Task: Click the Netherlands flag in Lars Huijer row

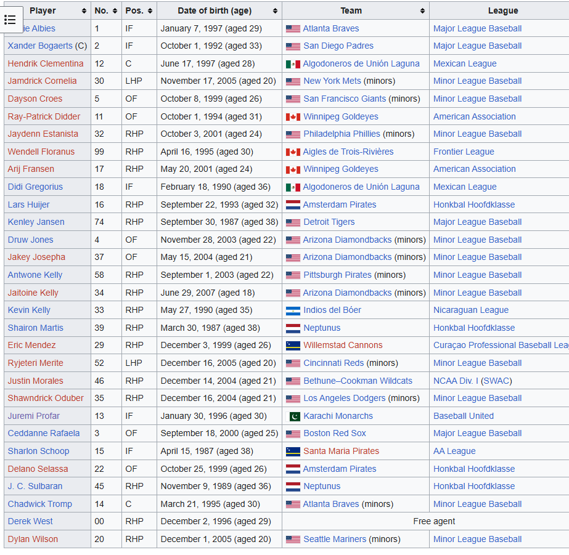Action: point(293,205)
